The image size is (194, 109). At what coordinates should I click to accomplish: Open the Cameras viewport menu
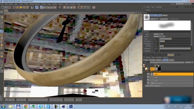[14, 13]
